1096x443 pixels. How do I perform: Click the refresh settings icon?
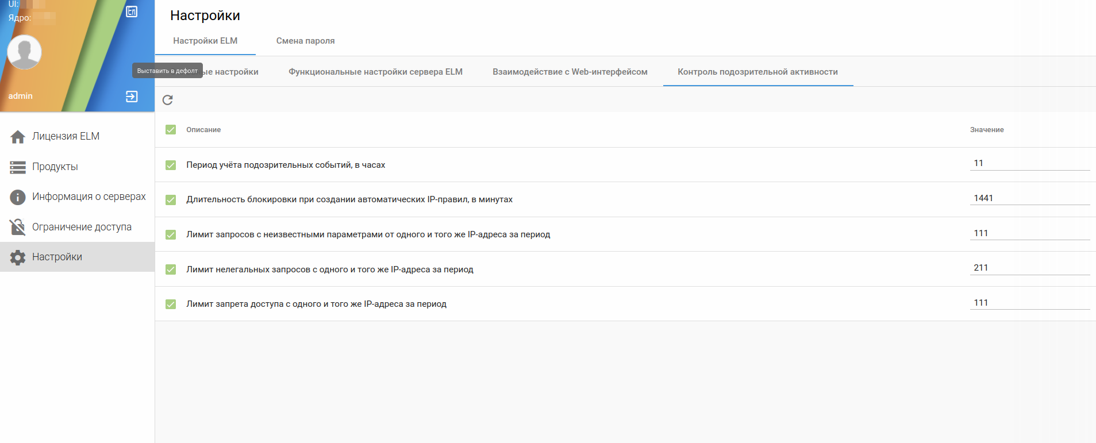coord(168,100)
